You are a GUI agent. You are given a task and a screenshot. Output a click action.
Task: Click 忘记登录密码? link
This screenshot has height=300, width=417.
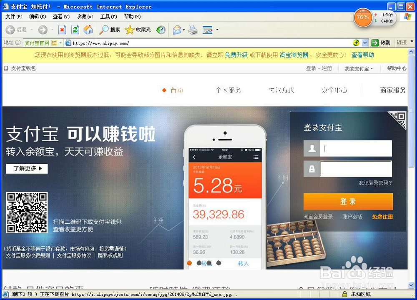click(375, 183)
